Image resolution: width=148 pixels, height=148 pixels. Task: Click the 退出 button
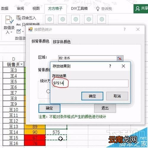point(105,108)
